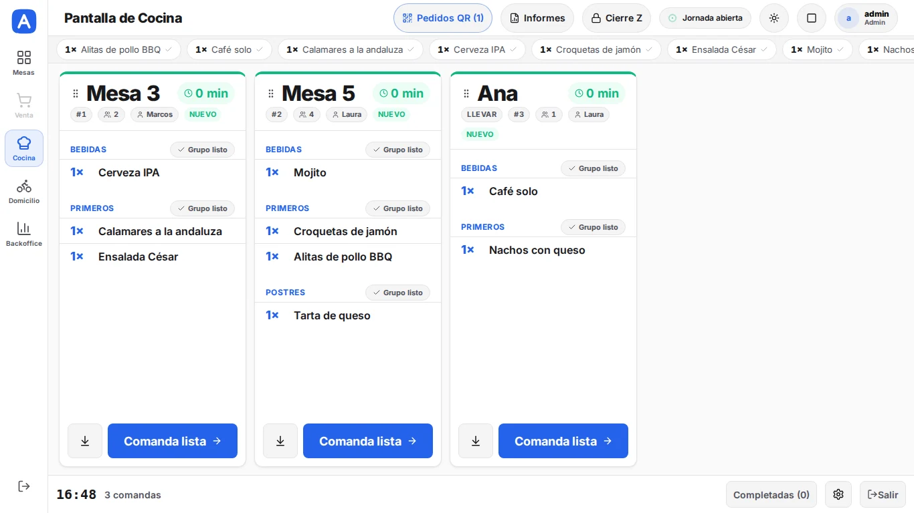Open Pedidos QR (1) orders
Image resolution: width=914 pixels, height=513 pixels.
[x=443, y=18]
